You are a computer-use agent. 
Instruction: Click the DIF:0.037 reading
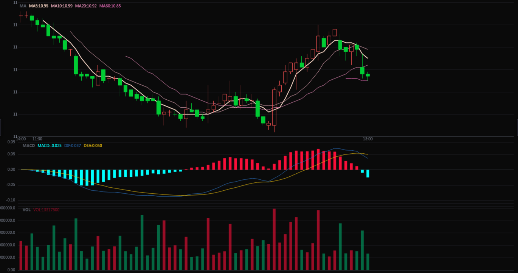pyautogui.click(x=73, y=145)
